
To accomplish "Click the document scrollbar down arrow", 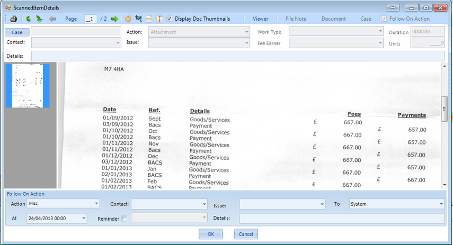I will 445,185.
